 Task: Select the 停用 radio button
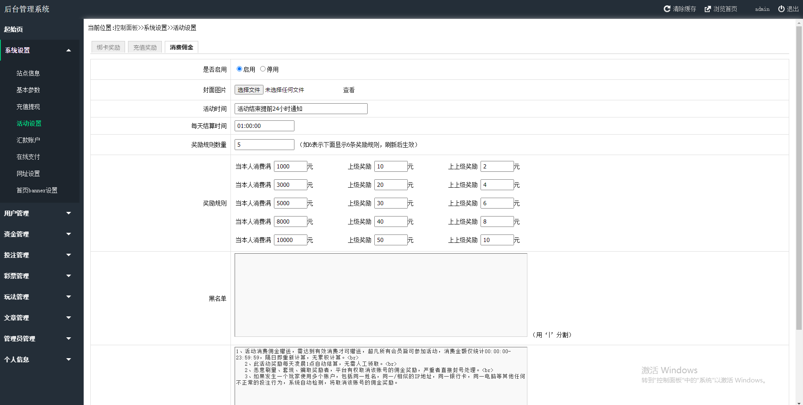click(x=263, y=69)
